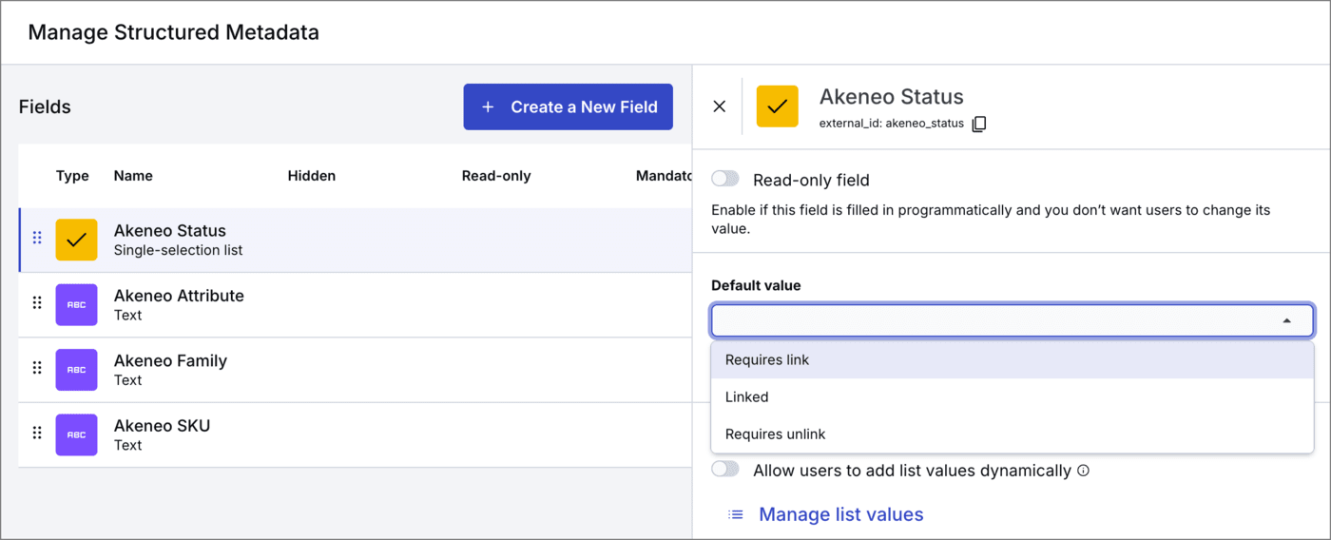Click Create a New Field button
Viewport: 1331px width, 540px height.
(569, 106)
